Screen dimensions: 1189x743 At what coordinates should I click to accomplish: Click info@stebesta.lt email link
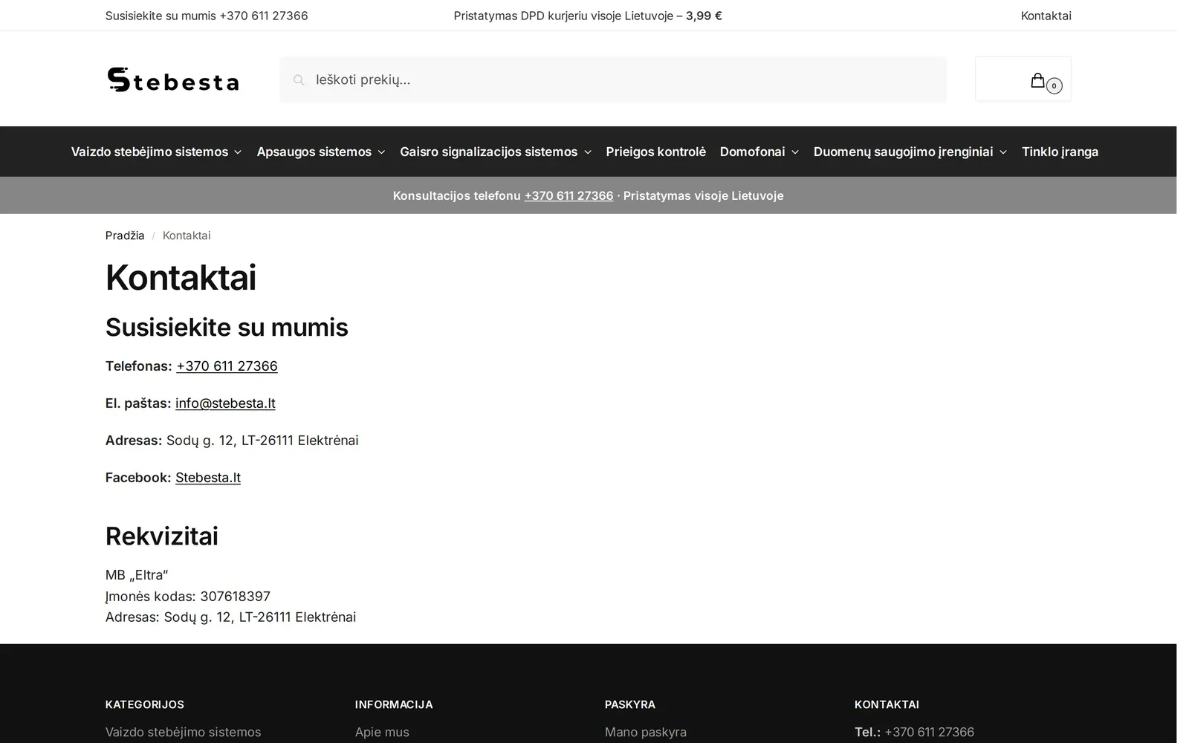coord(225,403)
